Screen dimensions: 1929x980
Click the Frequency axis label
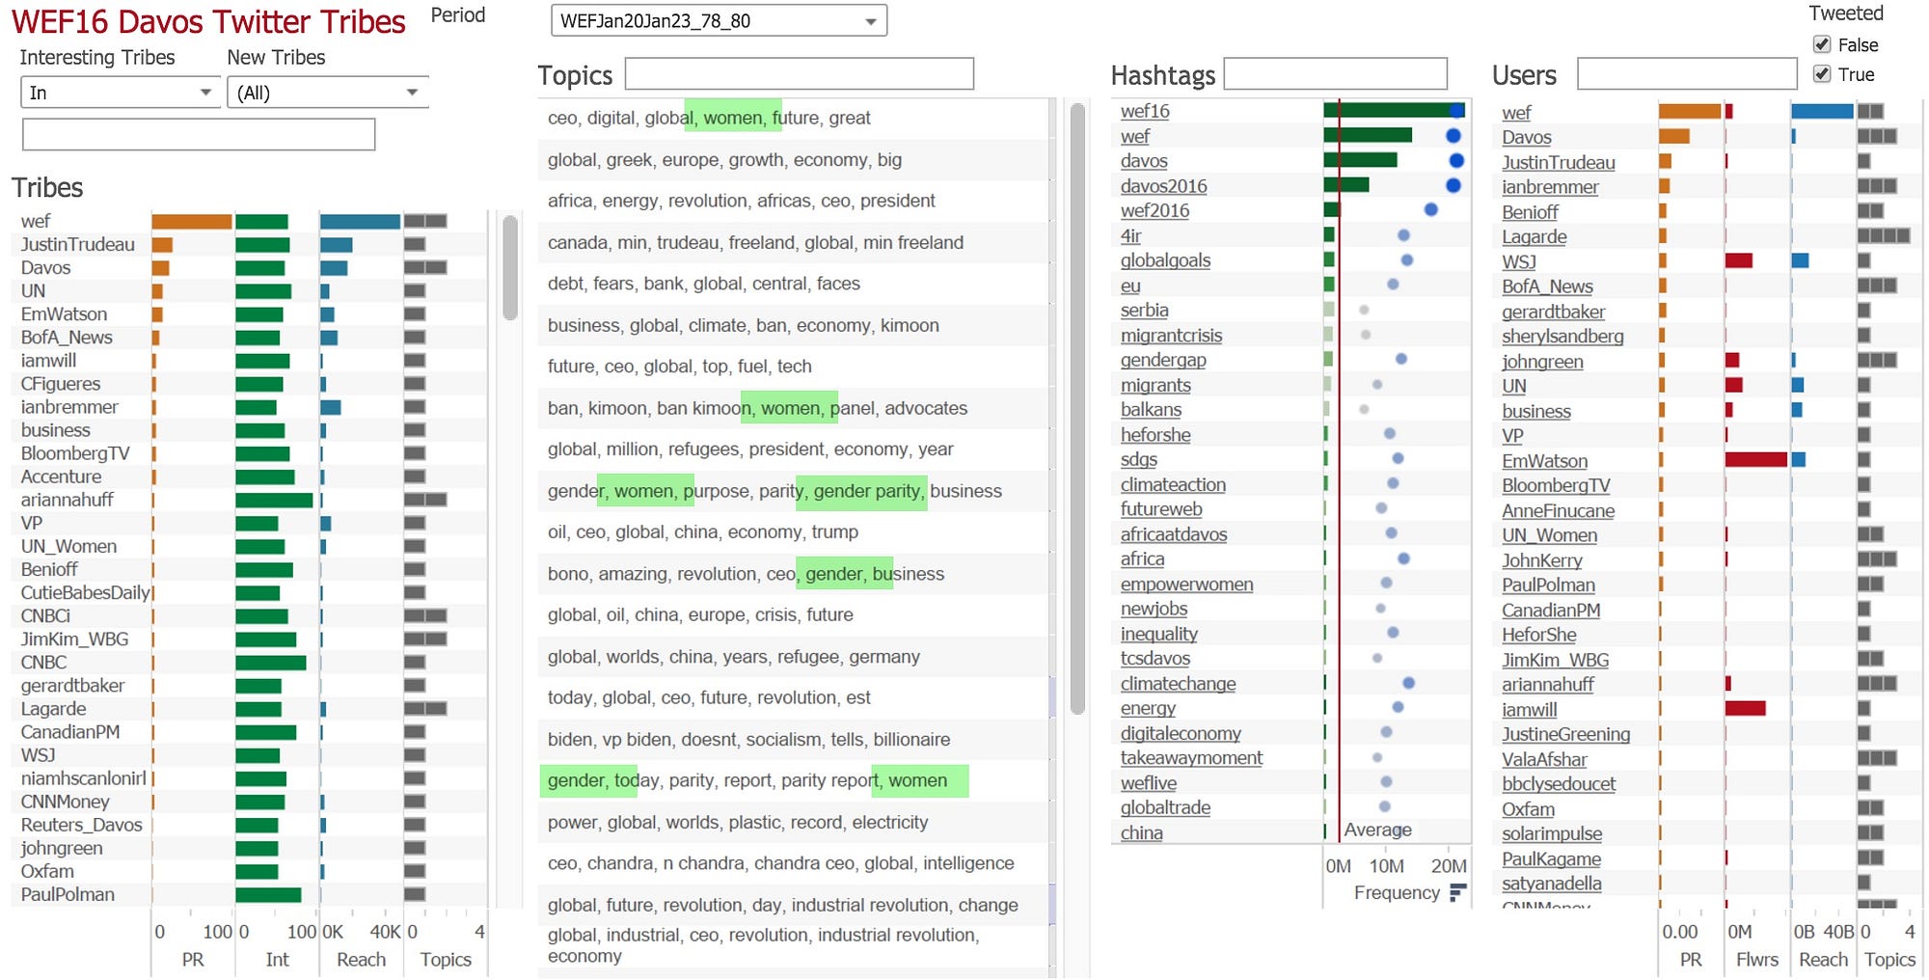[x=1396, y=892]
